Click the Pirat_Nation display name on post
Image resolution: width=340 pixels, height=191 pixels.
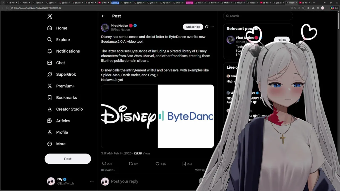119,26
